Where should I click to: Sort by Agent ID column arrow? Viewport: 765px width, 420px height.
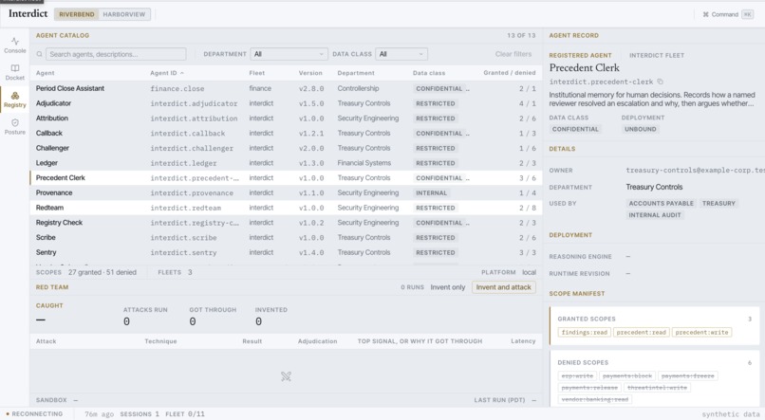182,73
